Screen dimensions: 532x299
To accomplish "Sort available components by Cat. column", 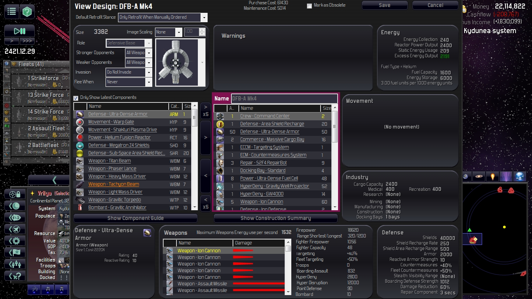I will (175, 106).
